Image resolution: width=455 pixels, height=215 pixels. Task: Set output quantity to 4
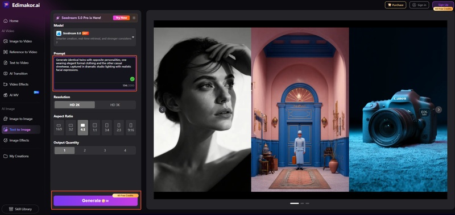[x=125, y=150]
